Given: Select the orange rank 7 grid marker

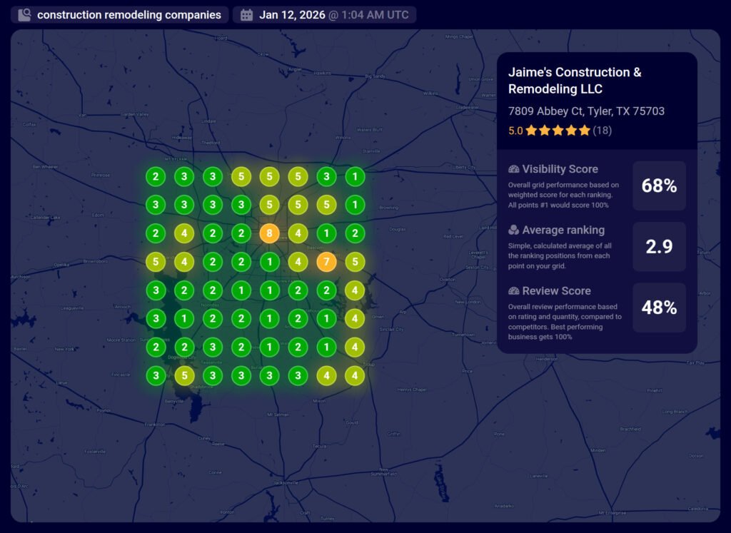Looking at the screenshot, I should point(326,262).
